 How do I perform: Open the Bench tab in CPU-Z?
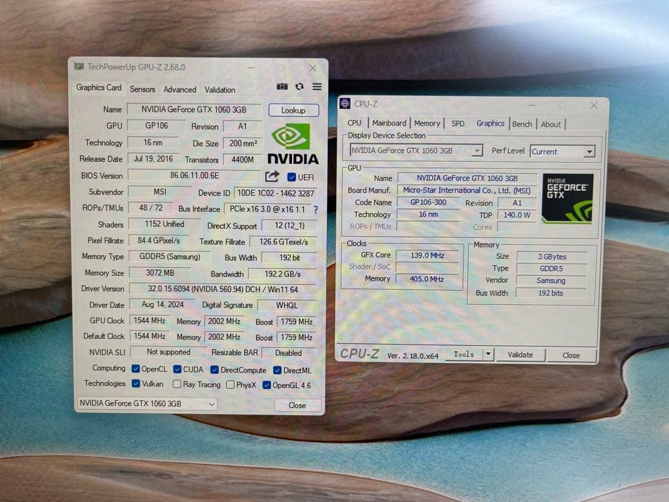click(x=522, y=123)
